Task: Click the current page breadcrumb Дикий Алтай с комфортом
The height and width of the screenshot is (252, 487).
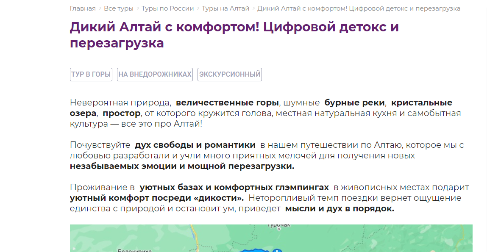Action: point(359,8)
